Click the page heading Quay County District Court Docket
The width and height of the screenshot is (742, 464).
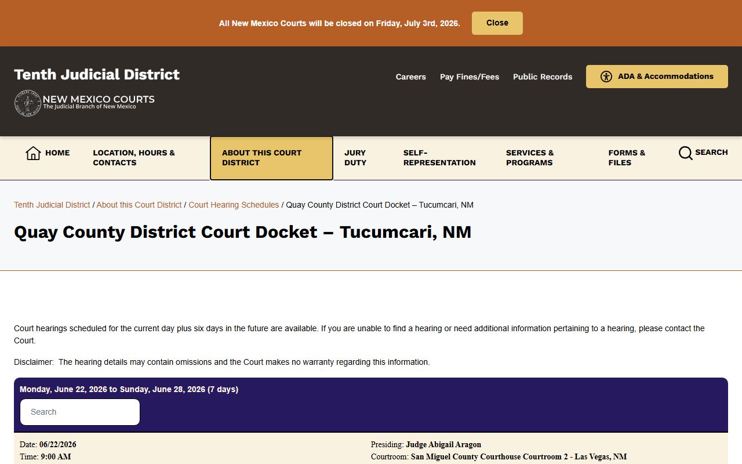(242, 232)
